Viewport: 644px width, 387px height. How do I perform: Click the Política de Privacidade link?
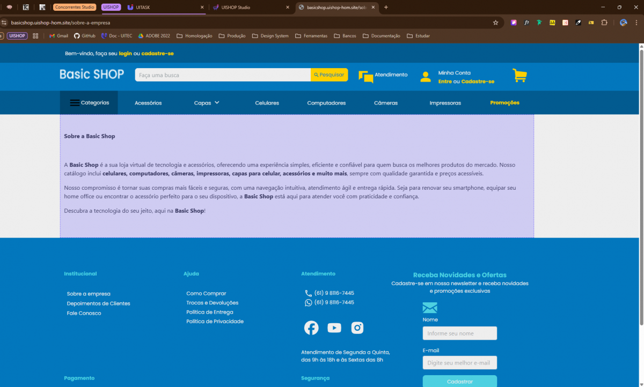tap(215, 322)
